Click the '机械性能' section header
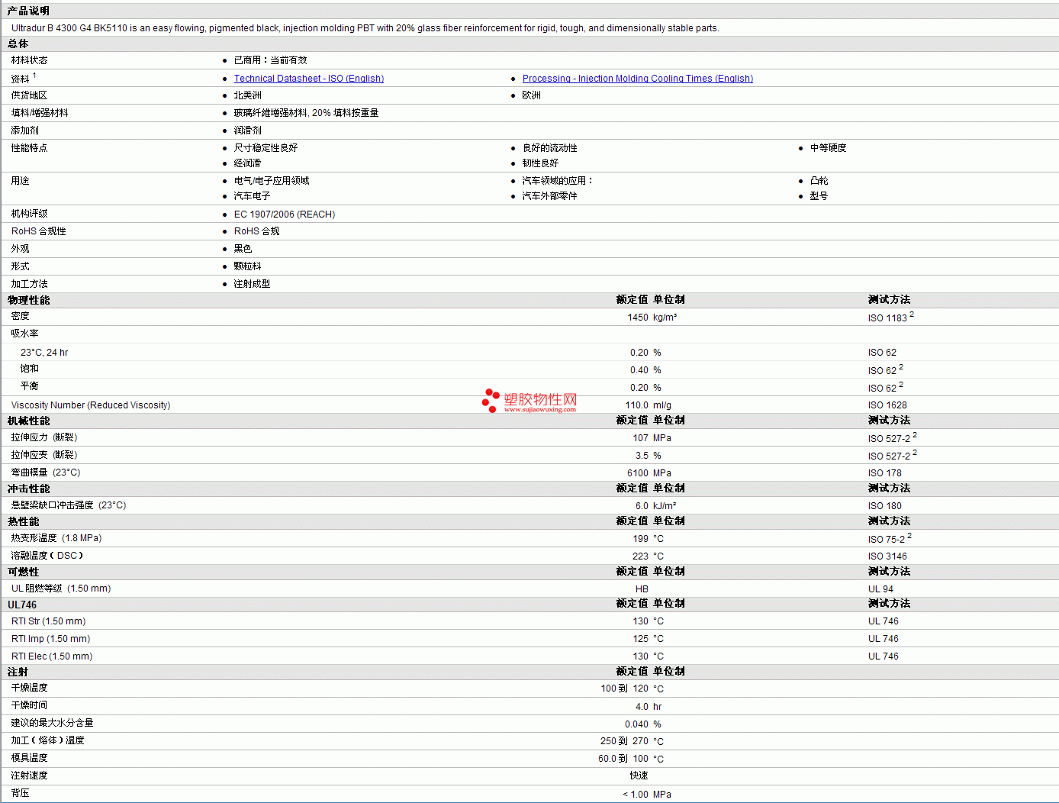1059x803 pixels. [28, 421]
